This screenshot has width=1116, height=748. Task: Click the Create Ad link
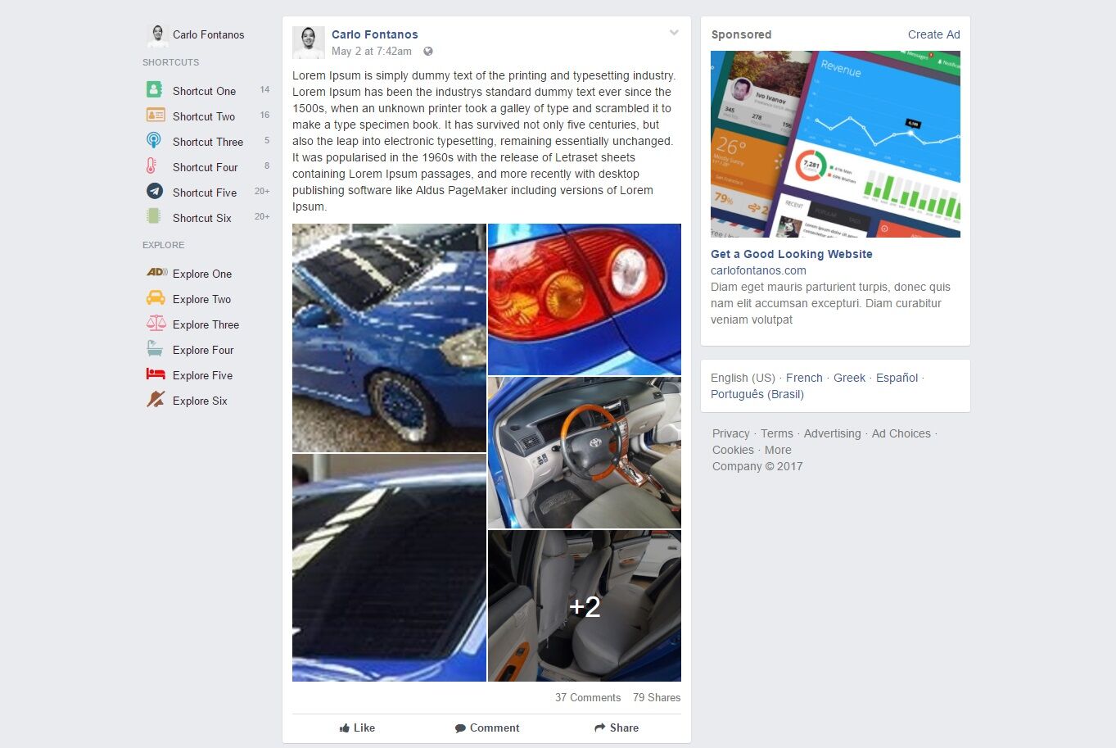tap(934, 34)
